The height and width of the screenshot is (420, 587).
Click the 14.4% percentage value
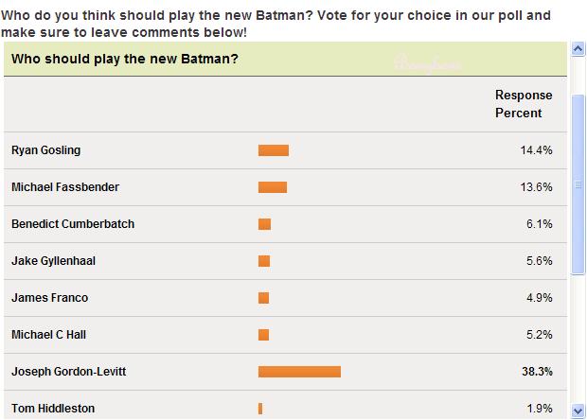click(536, 150)
